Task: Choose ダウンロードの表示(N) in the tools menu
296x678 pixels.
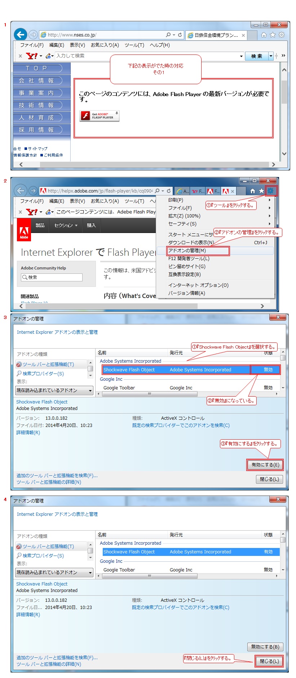Action: tap(215, 243)
